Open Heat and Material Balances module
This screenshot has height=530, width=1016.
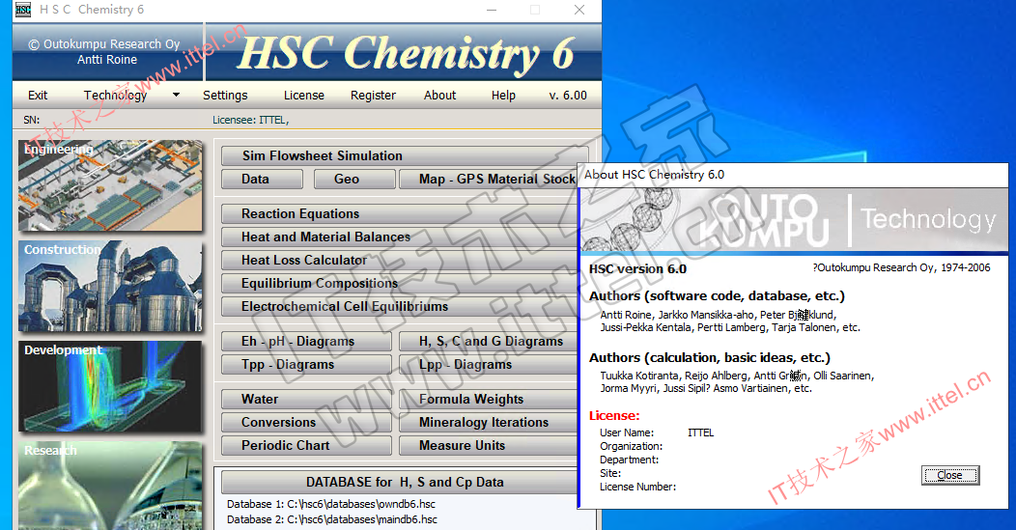click(399, 237)
